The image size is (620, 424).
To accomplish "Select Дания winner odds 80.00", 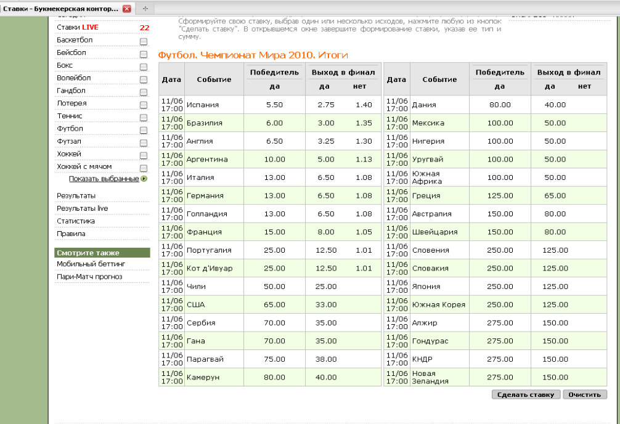I will 500,105.
